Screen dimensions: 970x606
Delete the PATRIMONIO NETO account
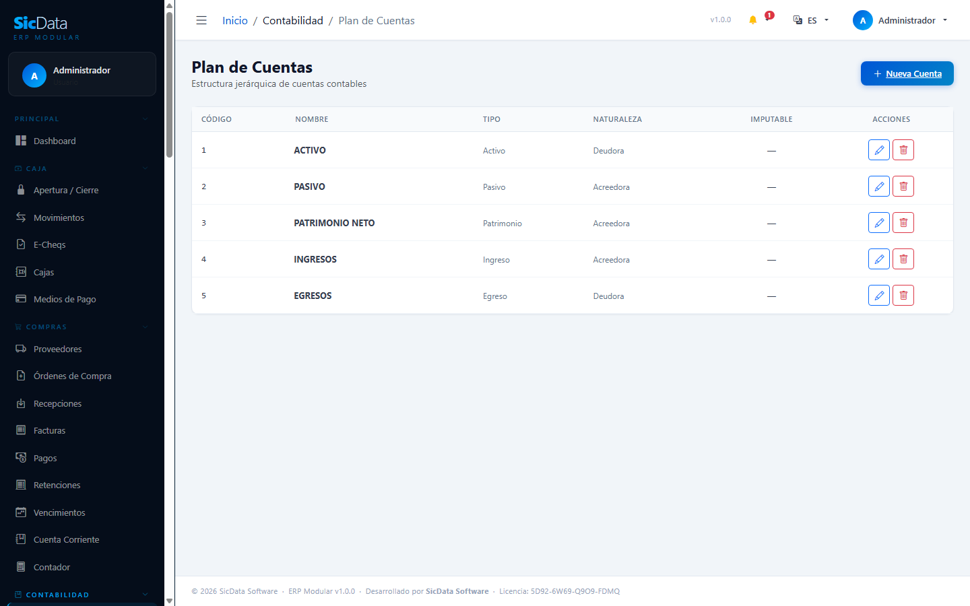[903, 223]
